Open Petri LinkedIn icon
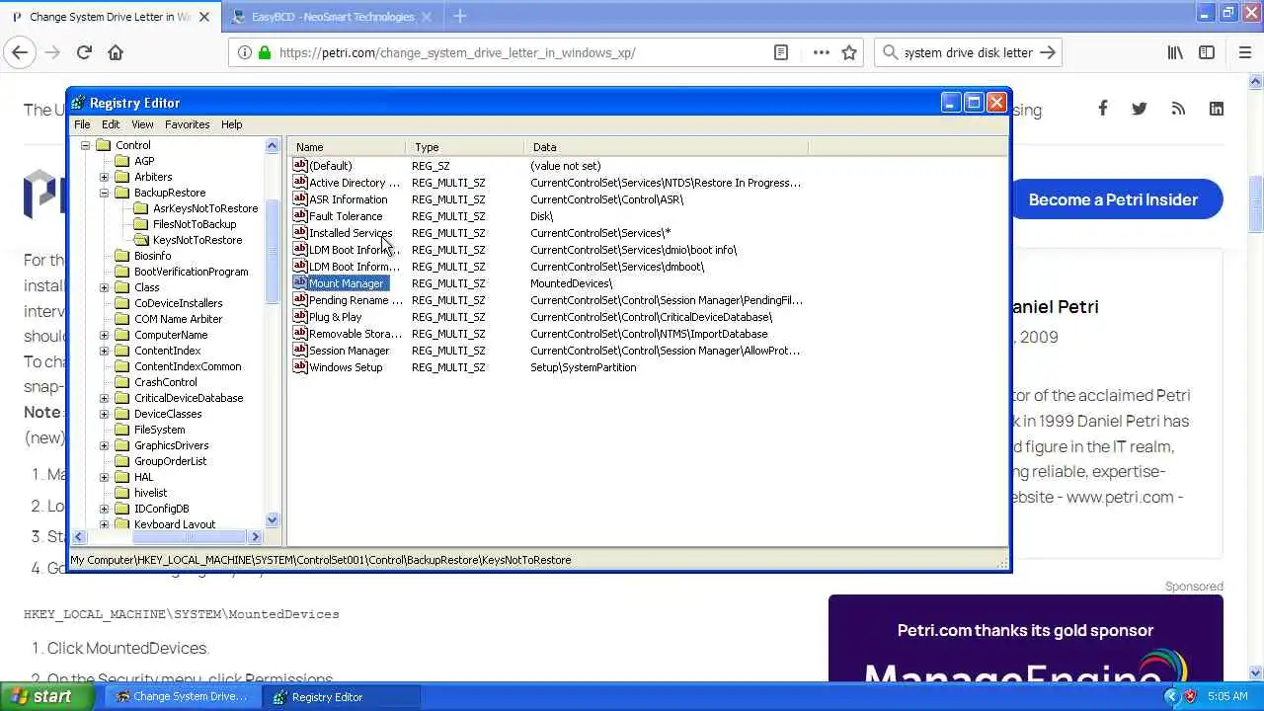This screenshot has height=711, width=1264. [x=1217, y=109]
